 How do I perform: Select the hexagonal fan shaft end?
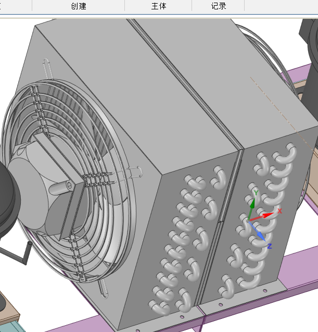(69, 186)
